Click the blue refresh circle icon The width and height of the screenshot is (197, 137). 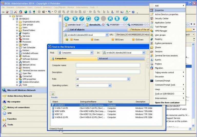[x=88, y=18]
